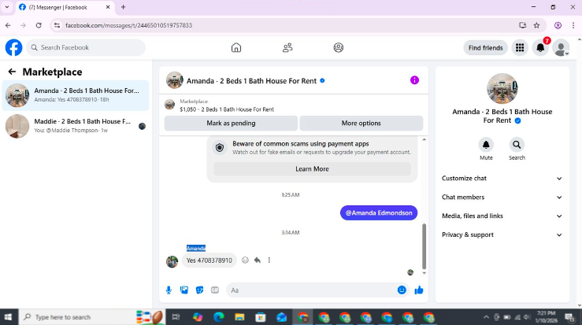Open conversation information purple i icon
This screenshot has width=582, height=325.
[x=414, y=80]
